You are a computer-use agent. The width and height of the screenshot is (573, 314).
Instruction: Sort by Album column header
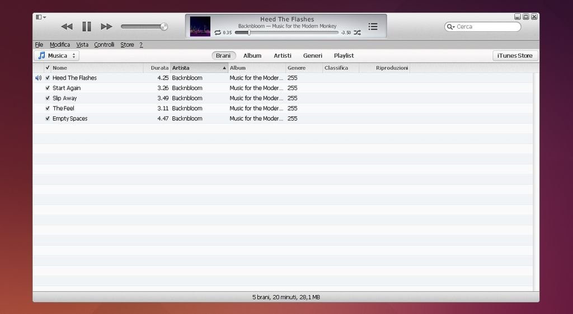point(257,68)
